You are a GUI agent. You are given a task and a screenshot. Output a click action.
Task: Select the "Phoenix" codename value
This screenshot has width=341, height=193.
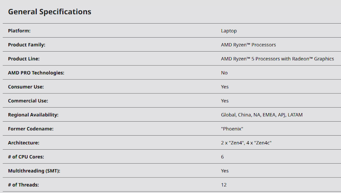click(232, 129)
